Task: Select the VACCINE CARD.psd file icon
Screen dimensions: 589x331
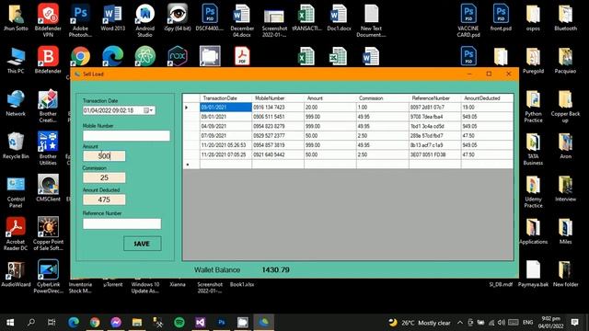Action: pos(468,20)
